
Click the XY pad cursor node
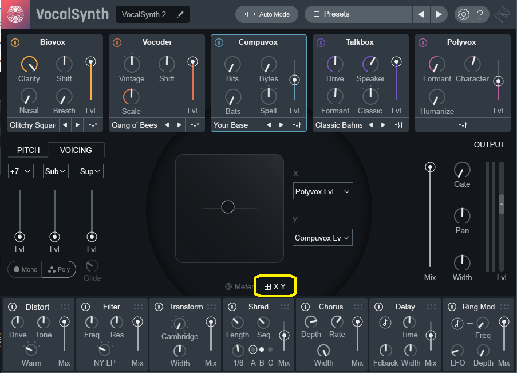228,207
